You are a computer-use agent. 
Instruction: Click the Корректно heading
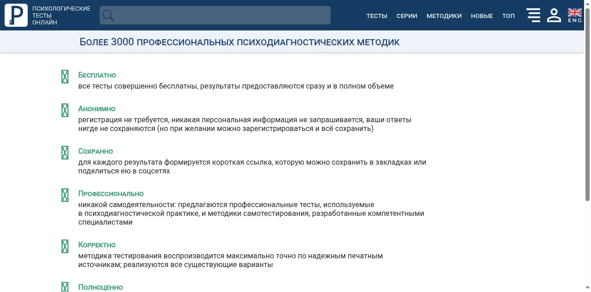[x=97, y=245]
